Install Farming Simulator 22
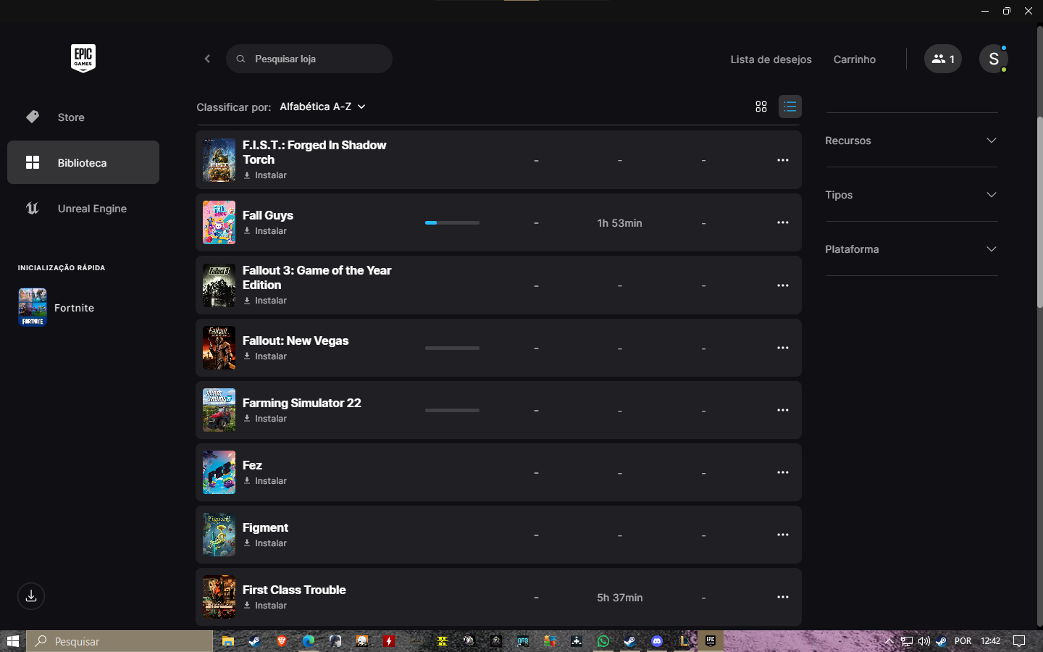Screen dimensions: 1043x652 pos(265,419)
